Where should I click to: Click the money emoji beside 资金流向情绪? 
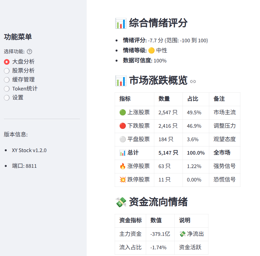click(x=121, y=202)
